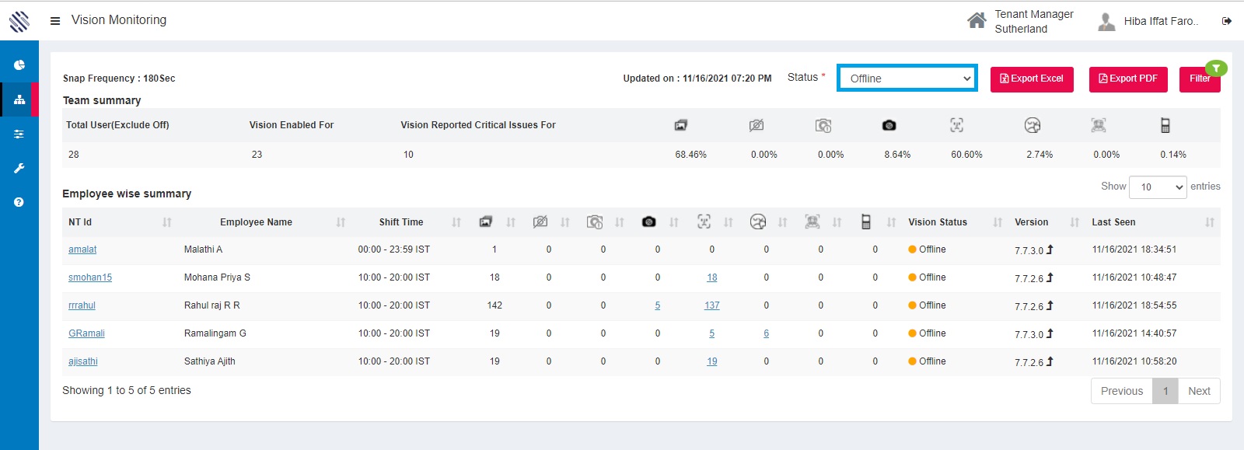Open the Status dropdown showing Offline
The image size is (1244, 450).
(907, 78)
